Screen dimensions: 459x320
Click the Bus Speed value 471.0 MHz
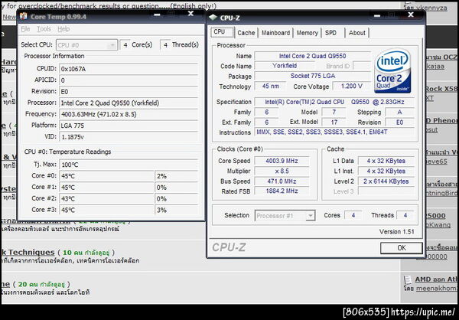[282, 181]
